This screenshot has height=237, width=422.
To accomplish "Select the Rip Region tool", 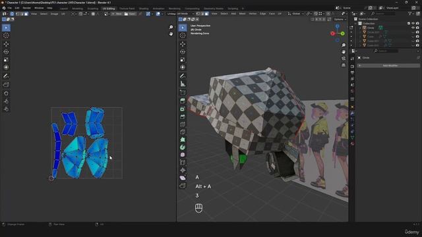I will [183, 186].
